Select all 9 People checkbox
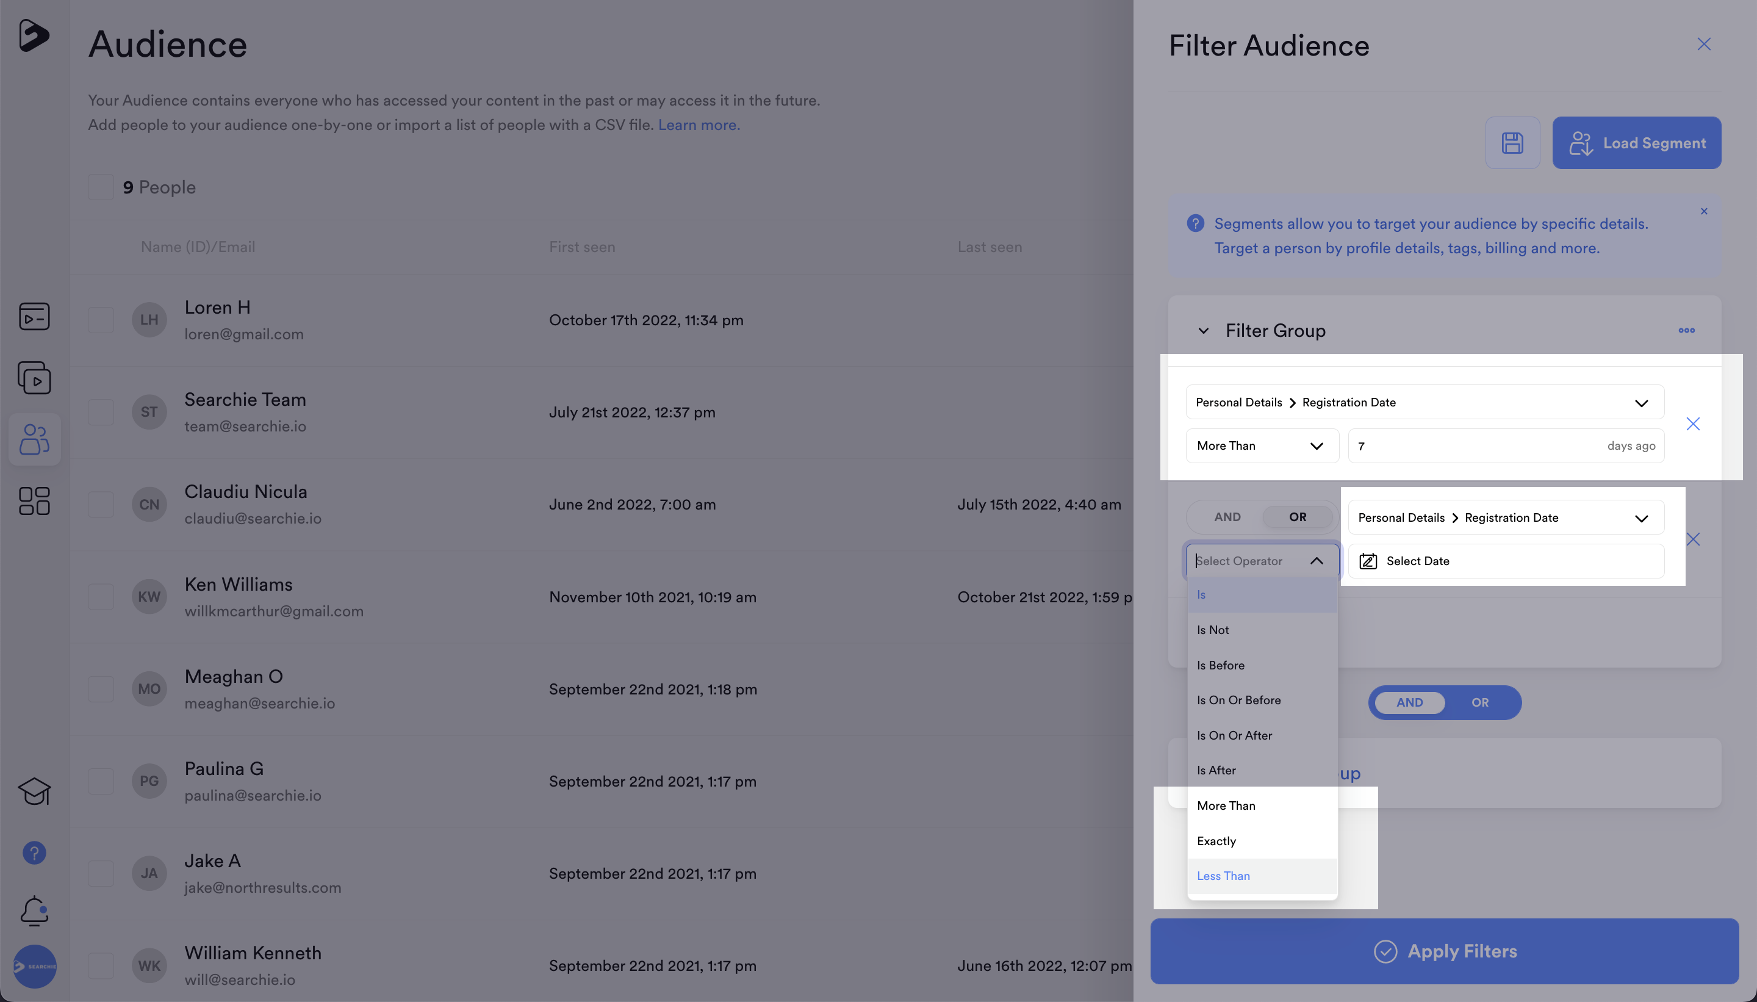Image resolution: width=1757 pixels, height=1002 pixels. 101,187
